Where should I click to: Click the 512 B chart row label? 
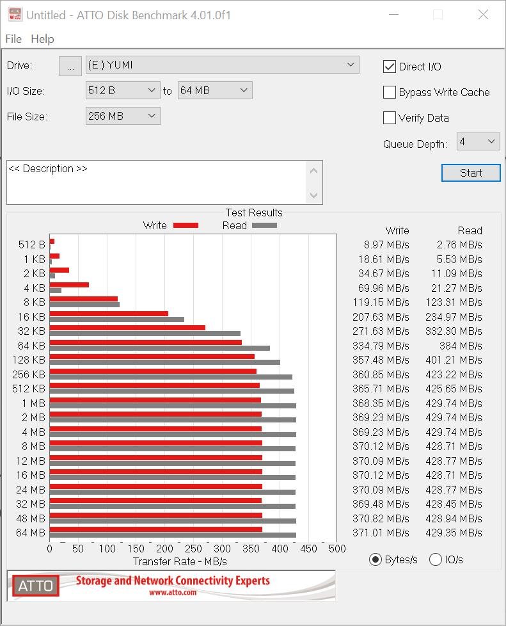click(x=32, y=245)
